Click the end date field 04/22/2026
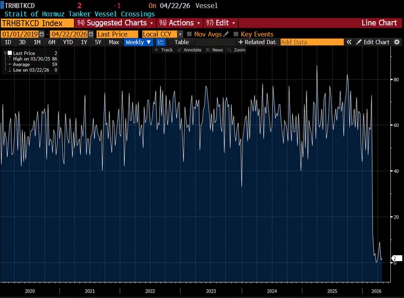Image resolution: width=404 pixels, height=298 pixels. click(x=69, y=34)
